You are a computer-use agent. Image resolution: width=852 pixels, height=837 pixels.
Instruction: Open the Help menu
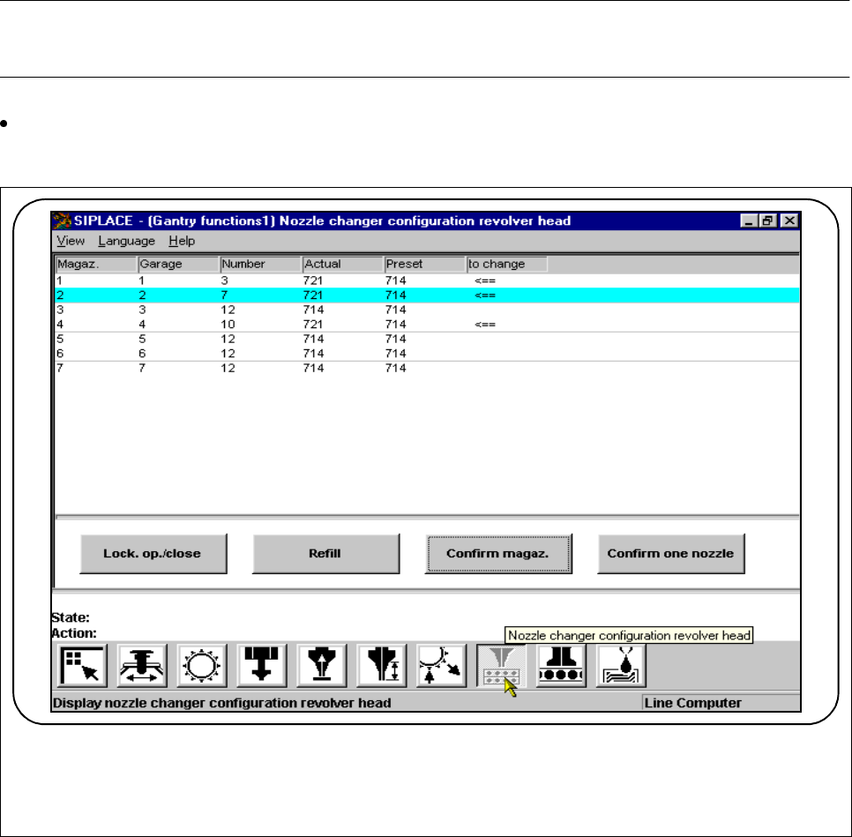point(182,241)
